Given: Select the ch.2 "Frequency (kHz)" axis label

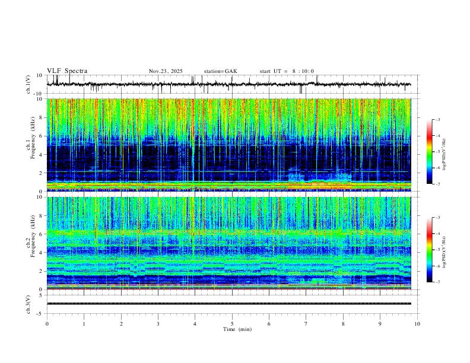Looking at the screenshot, I should [x=33, y=235].
